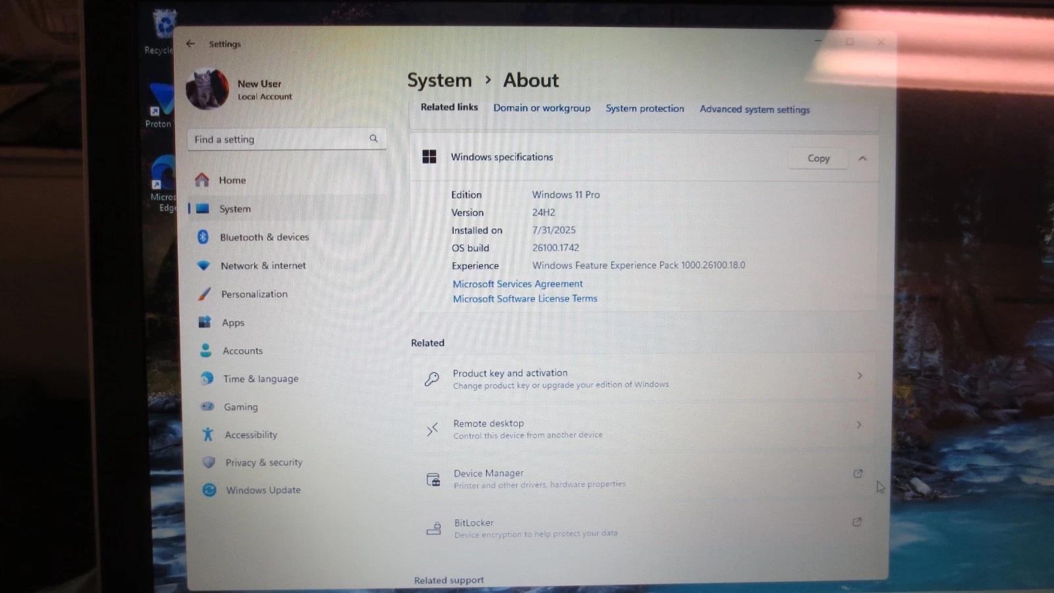Click the Time & language globe icon
Viewport: 1054px width, 593px height.
point(207,378)
